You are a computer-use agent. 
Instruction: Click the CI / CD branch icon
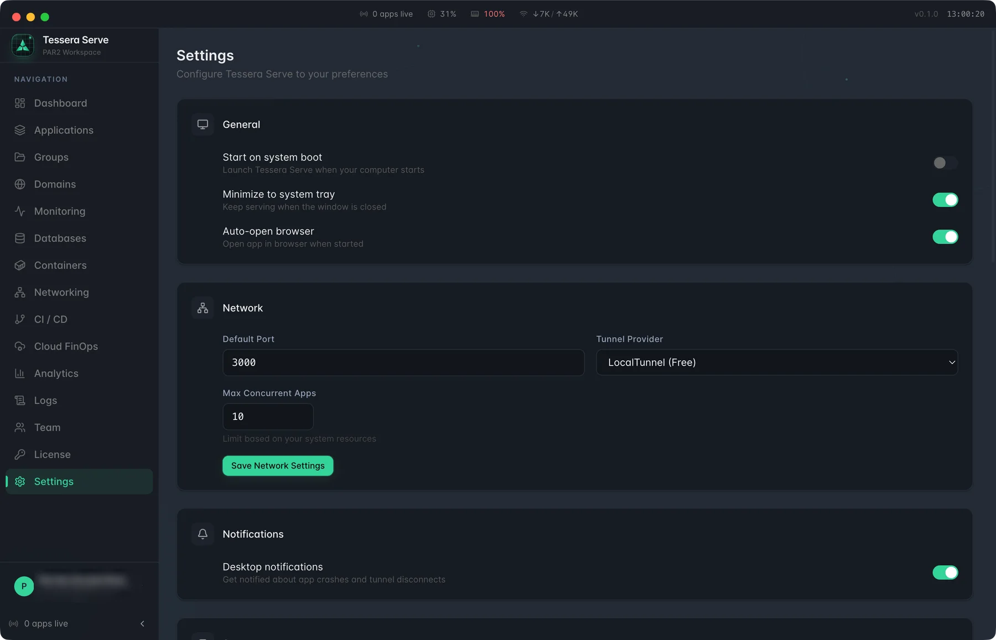pyautogui.click(x=20, y=319)
